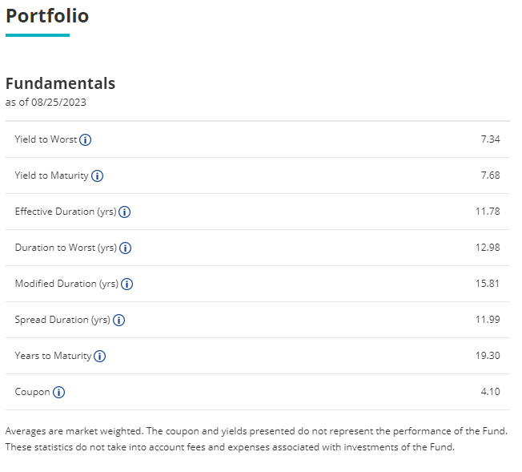The height and width of the screenshot is (472, 522).
Task: Click the Duration to Worst value 12.98
Action: point(488,248)
